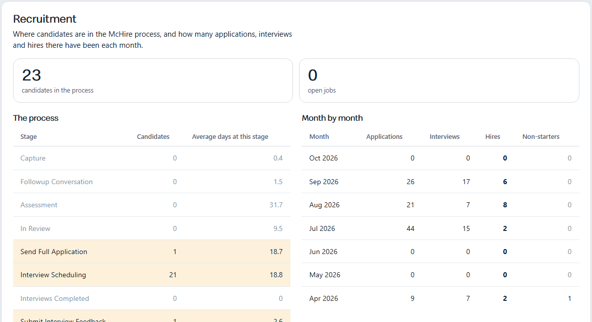The image size is (592, 322).
Task: Select the "Capture" stage name
Action: 33,158
